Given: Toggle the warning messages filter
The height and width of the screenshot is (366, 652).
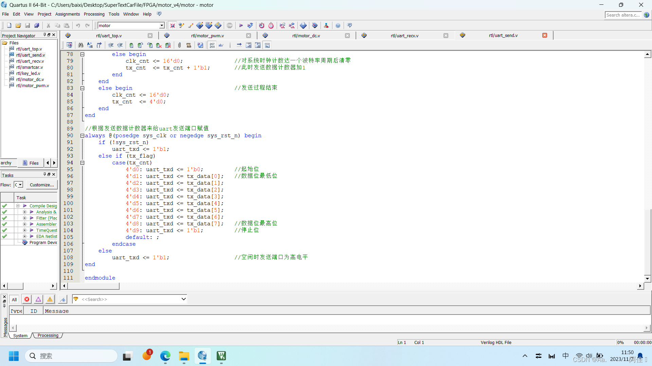Looking at the screenshot, I should click(50, 299).
